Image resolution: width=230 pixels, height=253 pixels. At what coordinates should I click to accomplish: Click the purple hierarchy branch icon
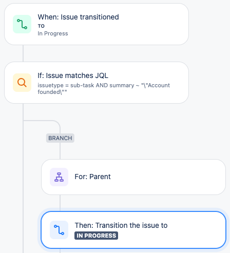[59, 177]
